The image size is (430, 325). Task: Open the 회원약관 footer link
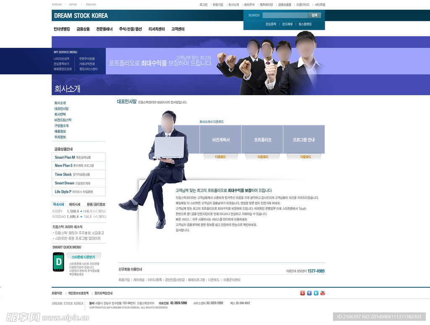click(57, 293)
